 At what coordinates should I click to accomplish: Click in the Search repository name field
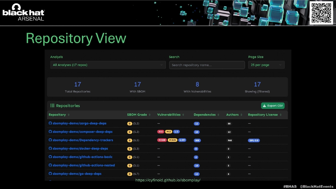click(207, 65)
